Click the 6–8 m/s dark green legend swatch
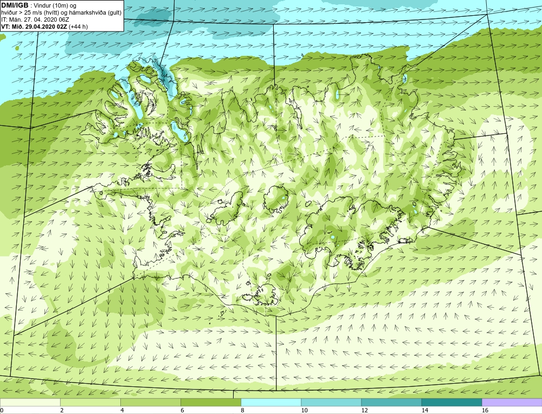Viewport: 542px width, 414px height. (211, 402)
